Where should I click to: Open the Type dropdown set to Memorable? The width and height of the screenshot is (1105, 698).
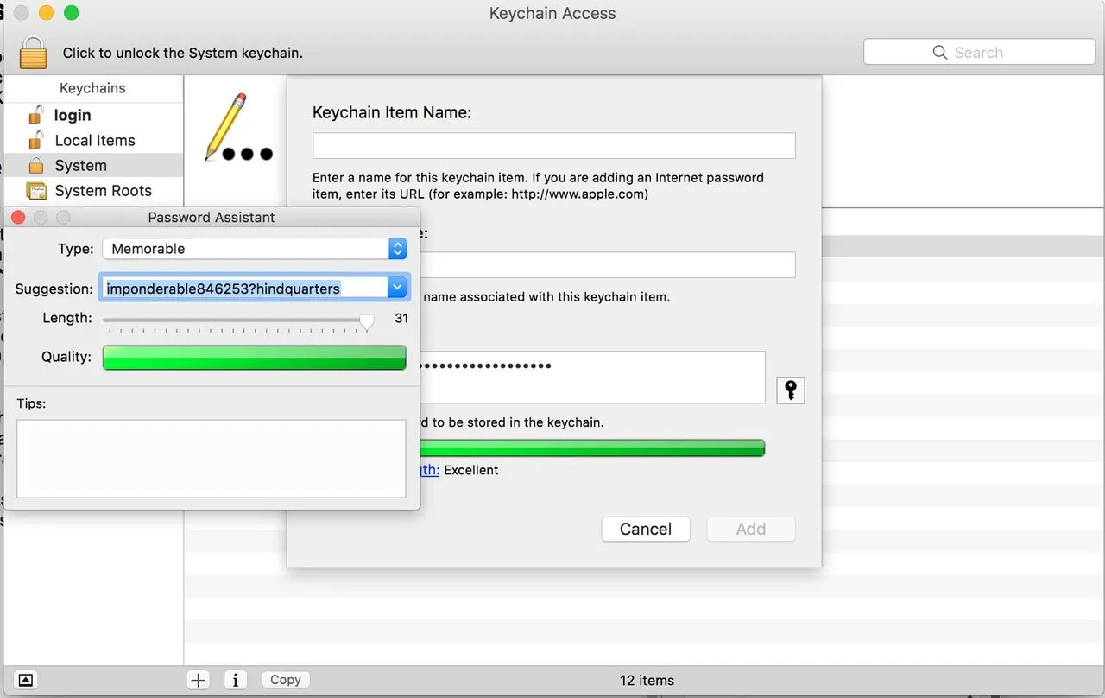tap(255, 249)
